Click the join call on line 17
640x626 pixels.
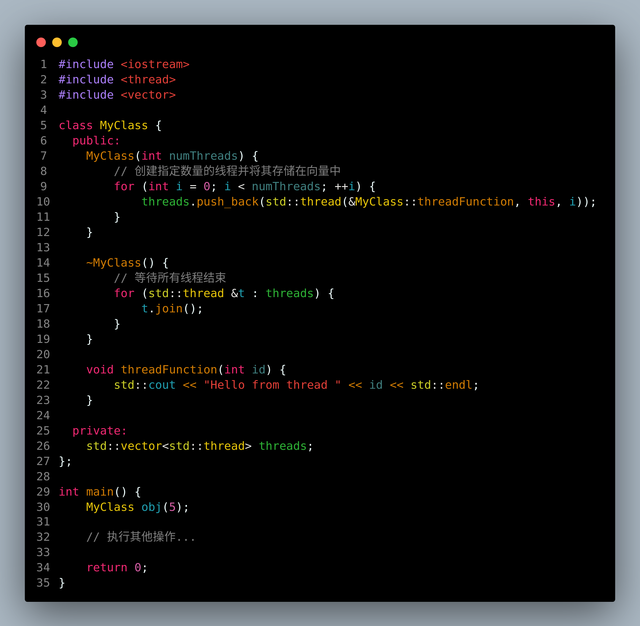click(169, 309)
